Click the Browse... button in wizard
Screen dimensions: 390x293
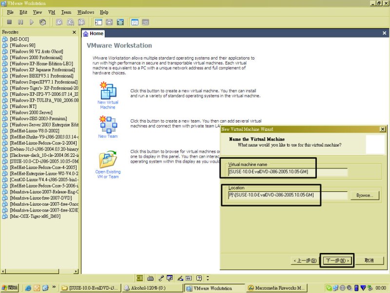(365, 195)
